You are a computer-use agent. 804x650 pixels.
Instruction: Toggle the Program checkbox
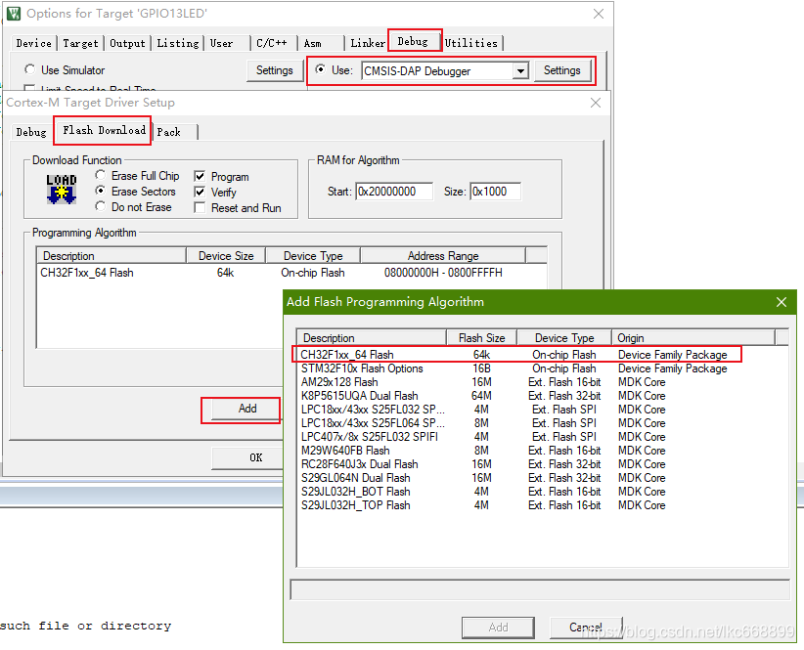click(200, 176)
